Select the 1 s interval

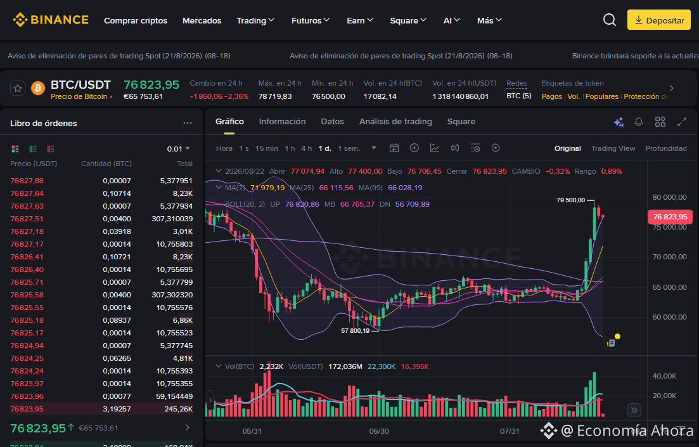[x=244, y=148]
